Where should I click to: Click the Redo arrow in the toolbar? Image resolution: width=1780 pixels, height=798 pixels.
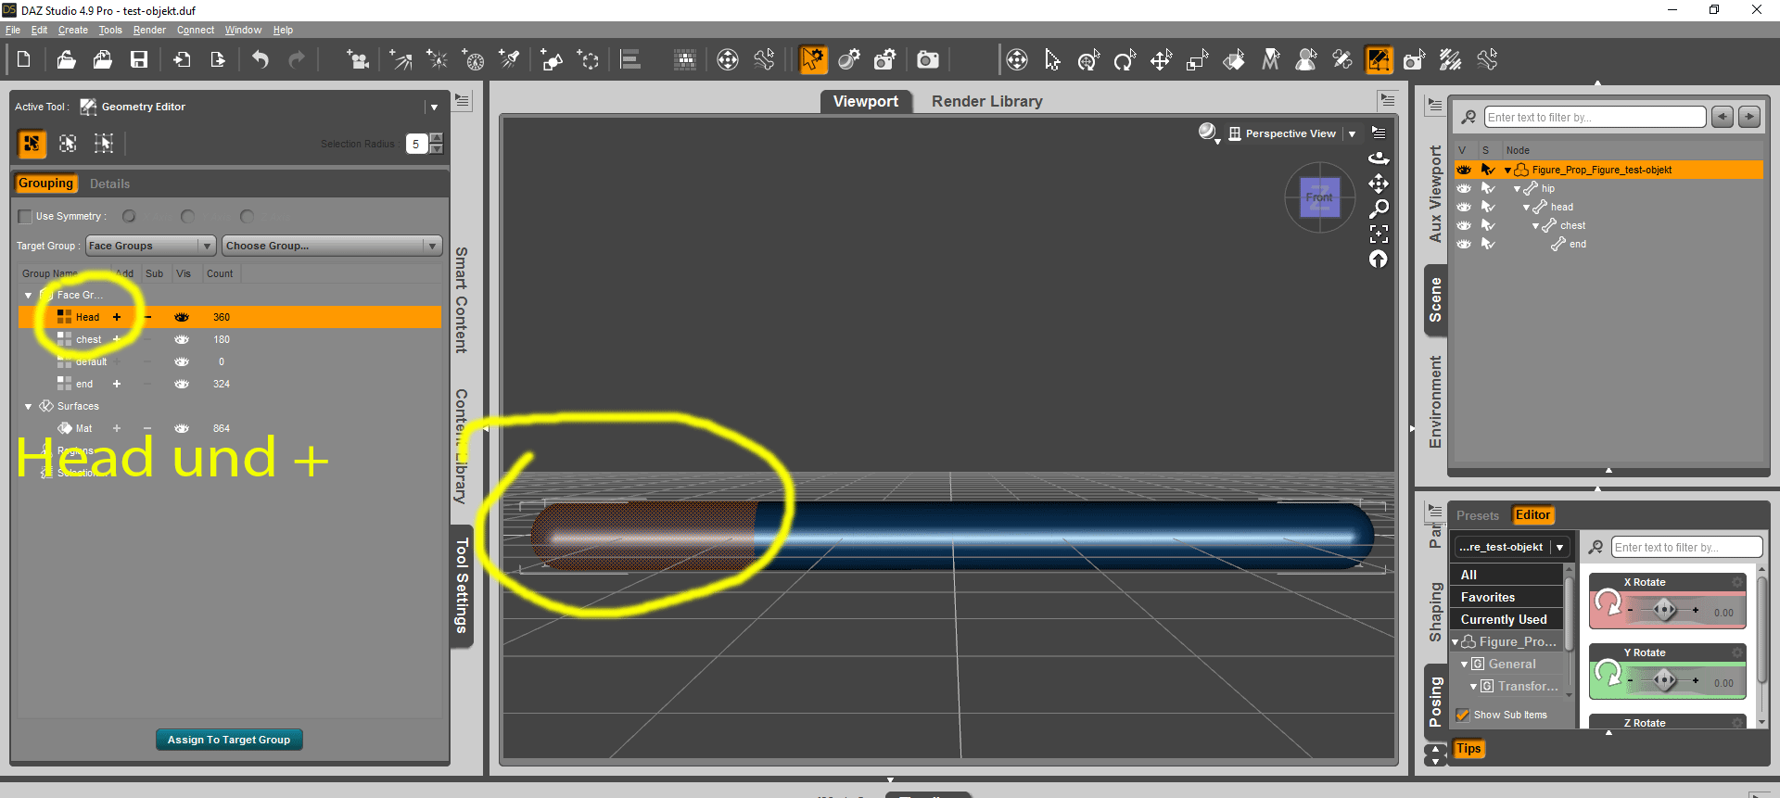[297, 60]
